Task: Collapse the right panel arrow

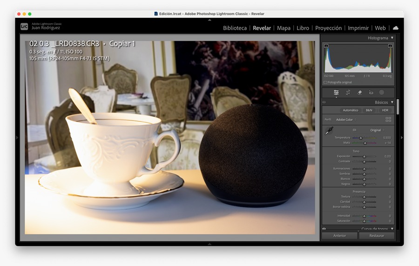Action: coord(401,138)
